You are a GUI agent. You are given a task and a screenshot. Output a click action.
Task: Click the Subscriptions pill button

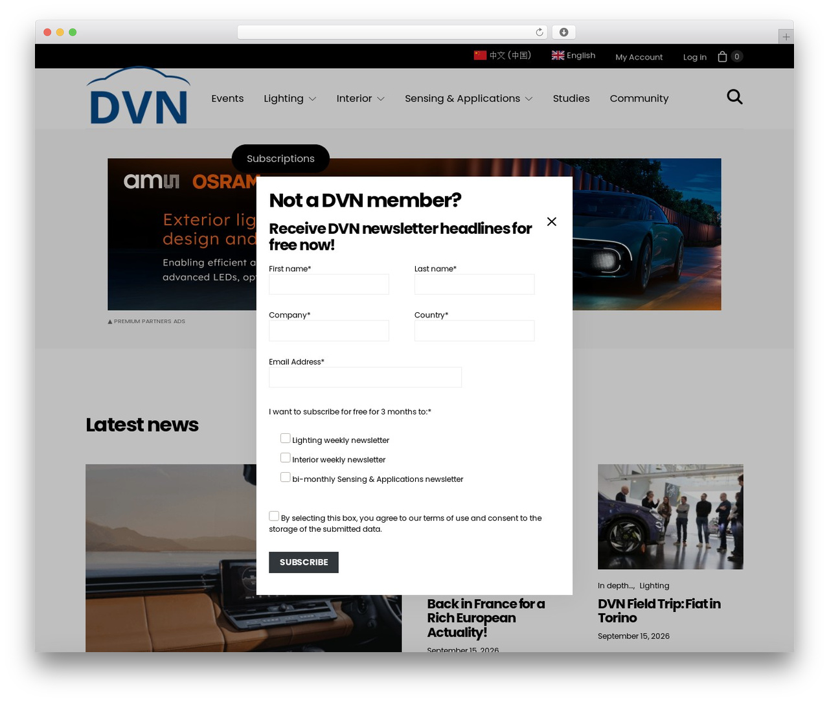[x=280, y=159]
